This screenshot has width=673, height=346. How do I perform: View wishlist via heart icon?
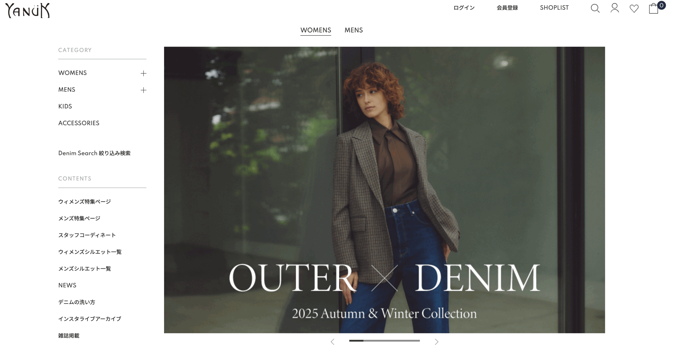click(634, 8)
